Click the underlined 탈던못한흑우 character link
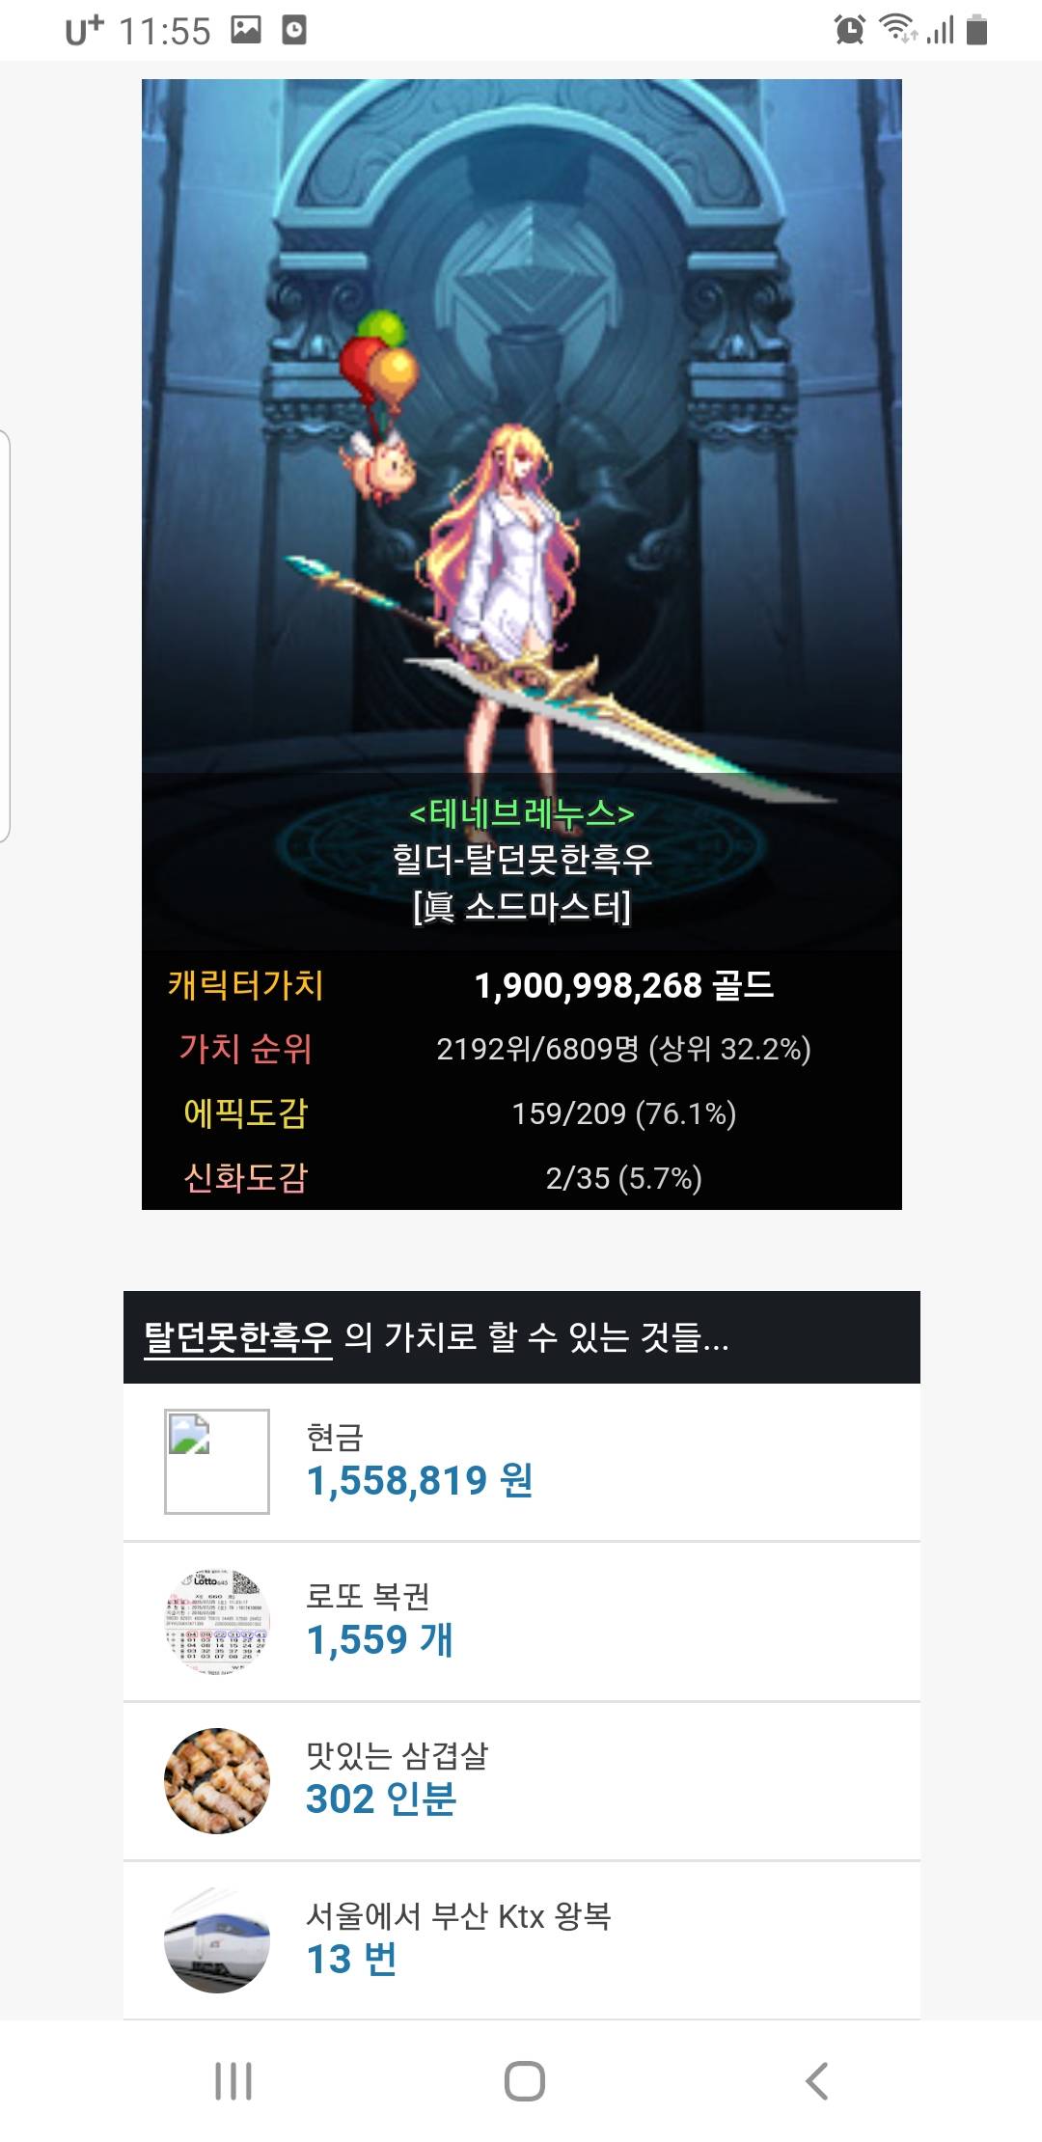 tap(237, 1337)
